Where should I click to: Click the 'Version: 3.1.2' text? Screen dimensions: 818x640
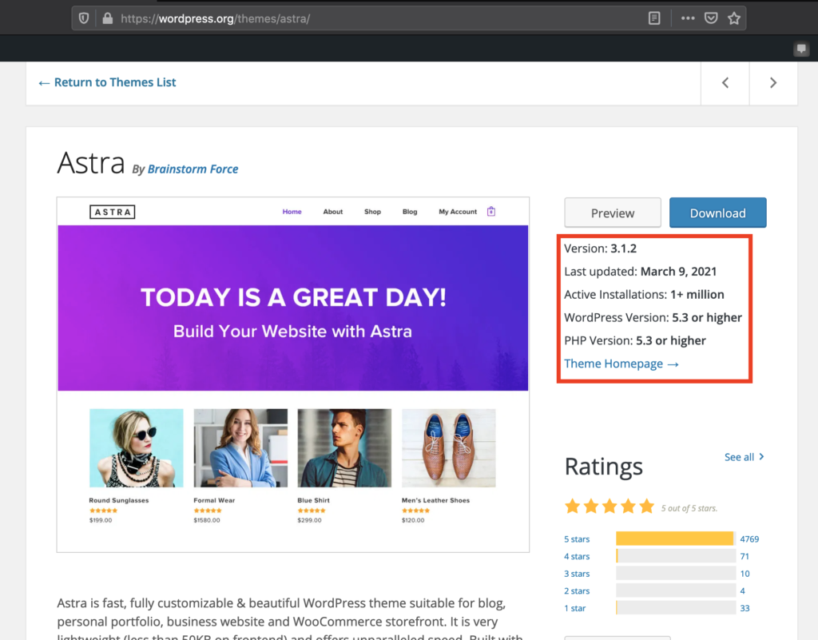coord(601,248)
